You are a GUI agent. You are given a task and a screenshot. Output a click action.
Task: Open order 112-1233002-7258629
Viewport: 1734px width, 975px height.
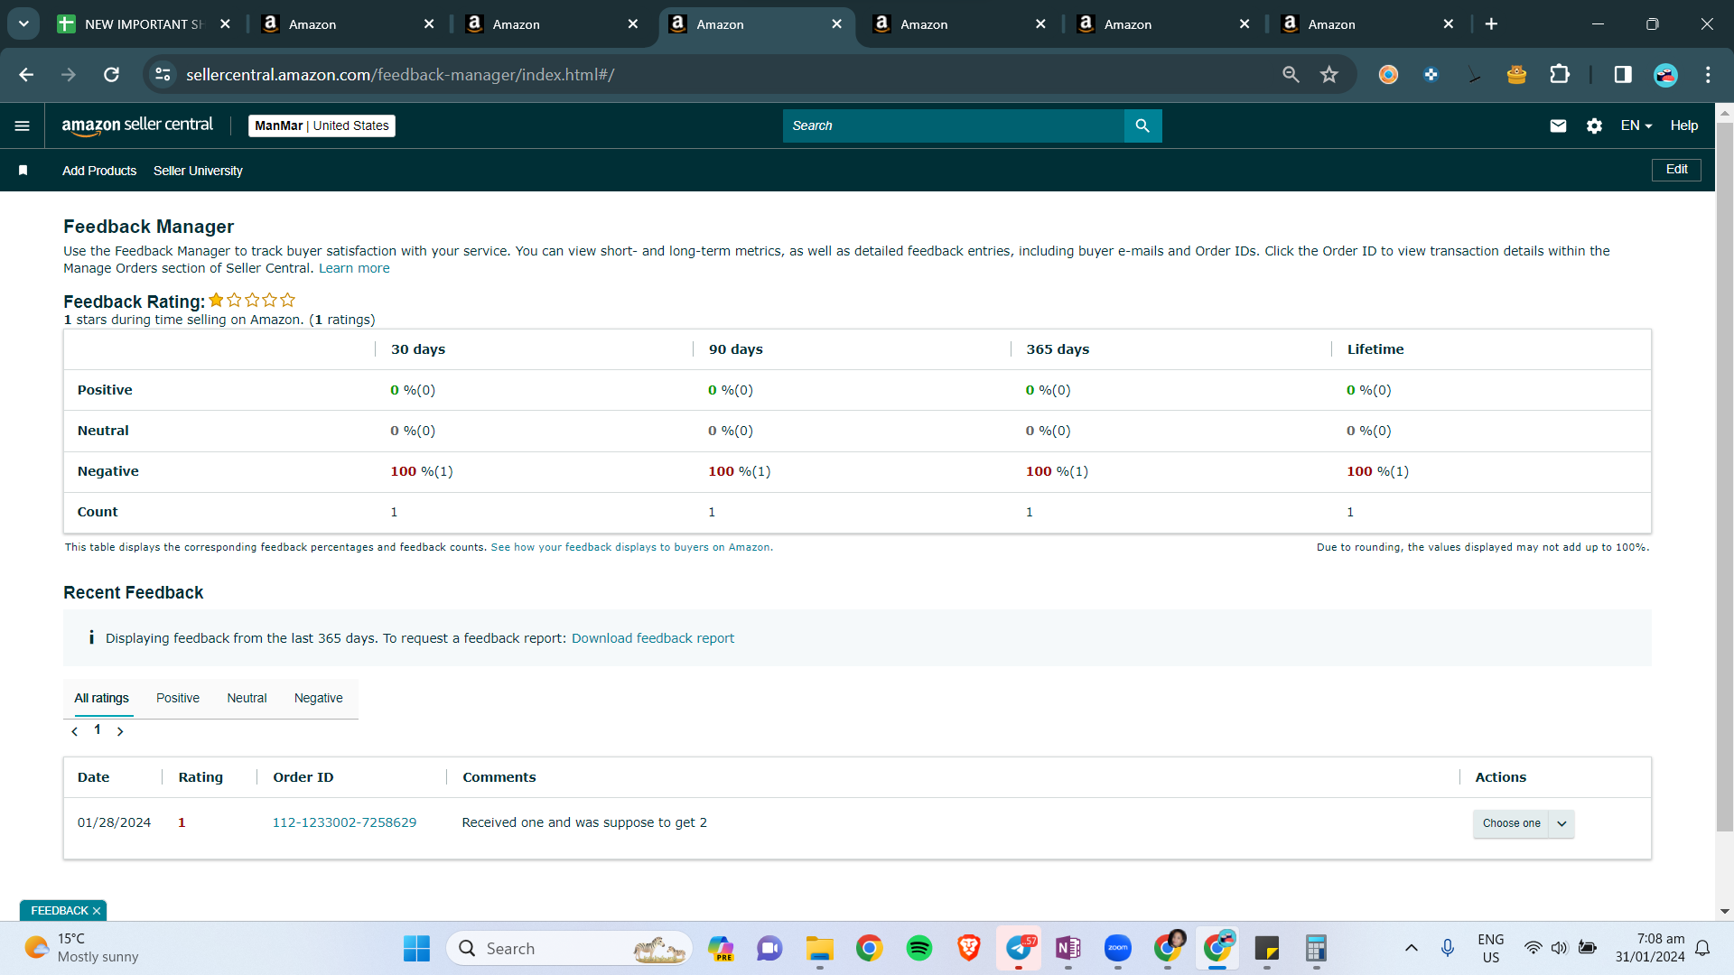point(344,823)
